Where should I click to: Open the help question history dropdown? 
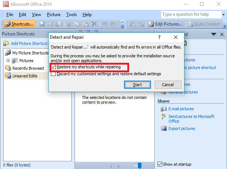click(x=223, y=15)
